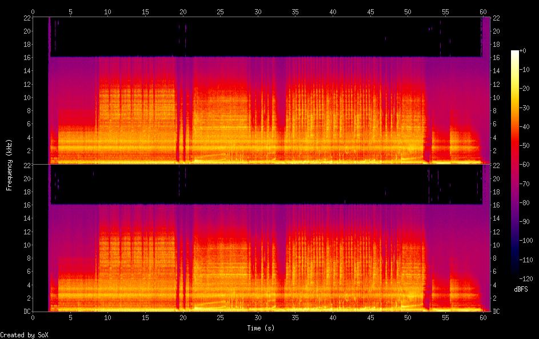Click '60' on the top time axis
The height and width of the screenshot is (339, 539).
(x=483, y=11)
